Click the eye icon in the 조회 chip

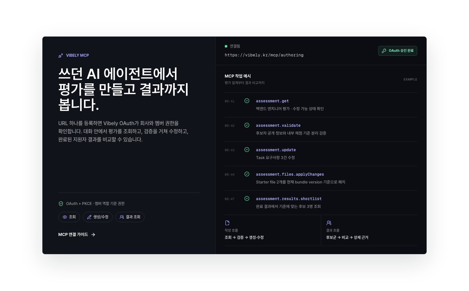[x=65, y=217]
